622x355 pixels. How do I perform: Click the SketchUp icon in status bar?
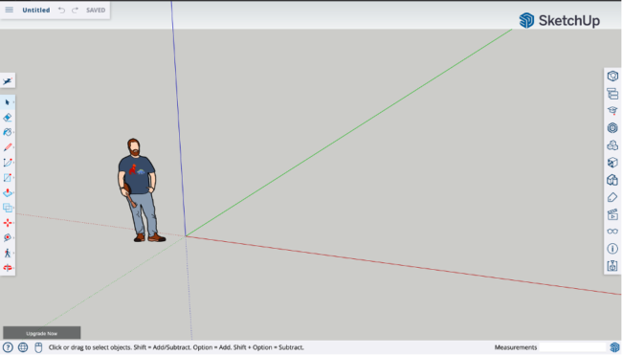614,348
